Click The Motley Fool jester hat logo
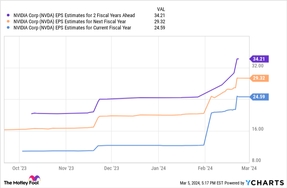The height and width of the screenshot is (188, 287). pyautogui.click(x=34, y=178)
